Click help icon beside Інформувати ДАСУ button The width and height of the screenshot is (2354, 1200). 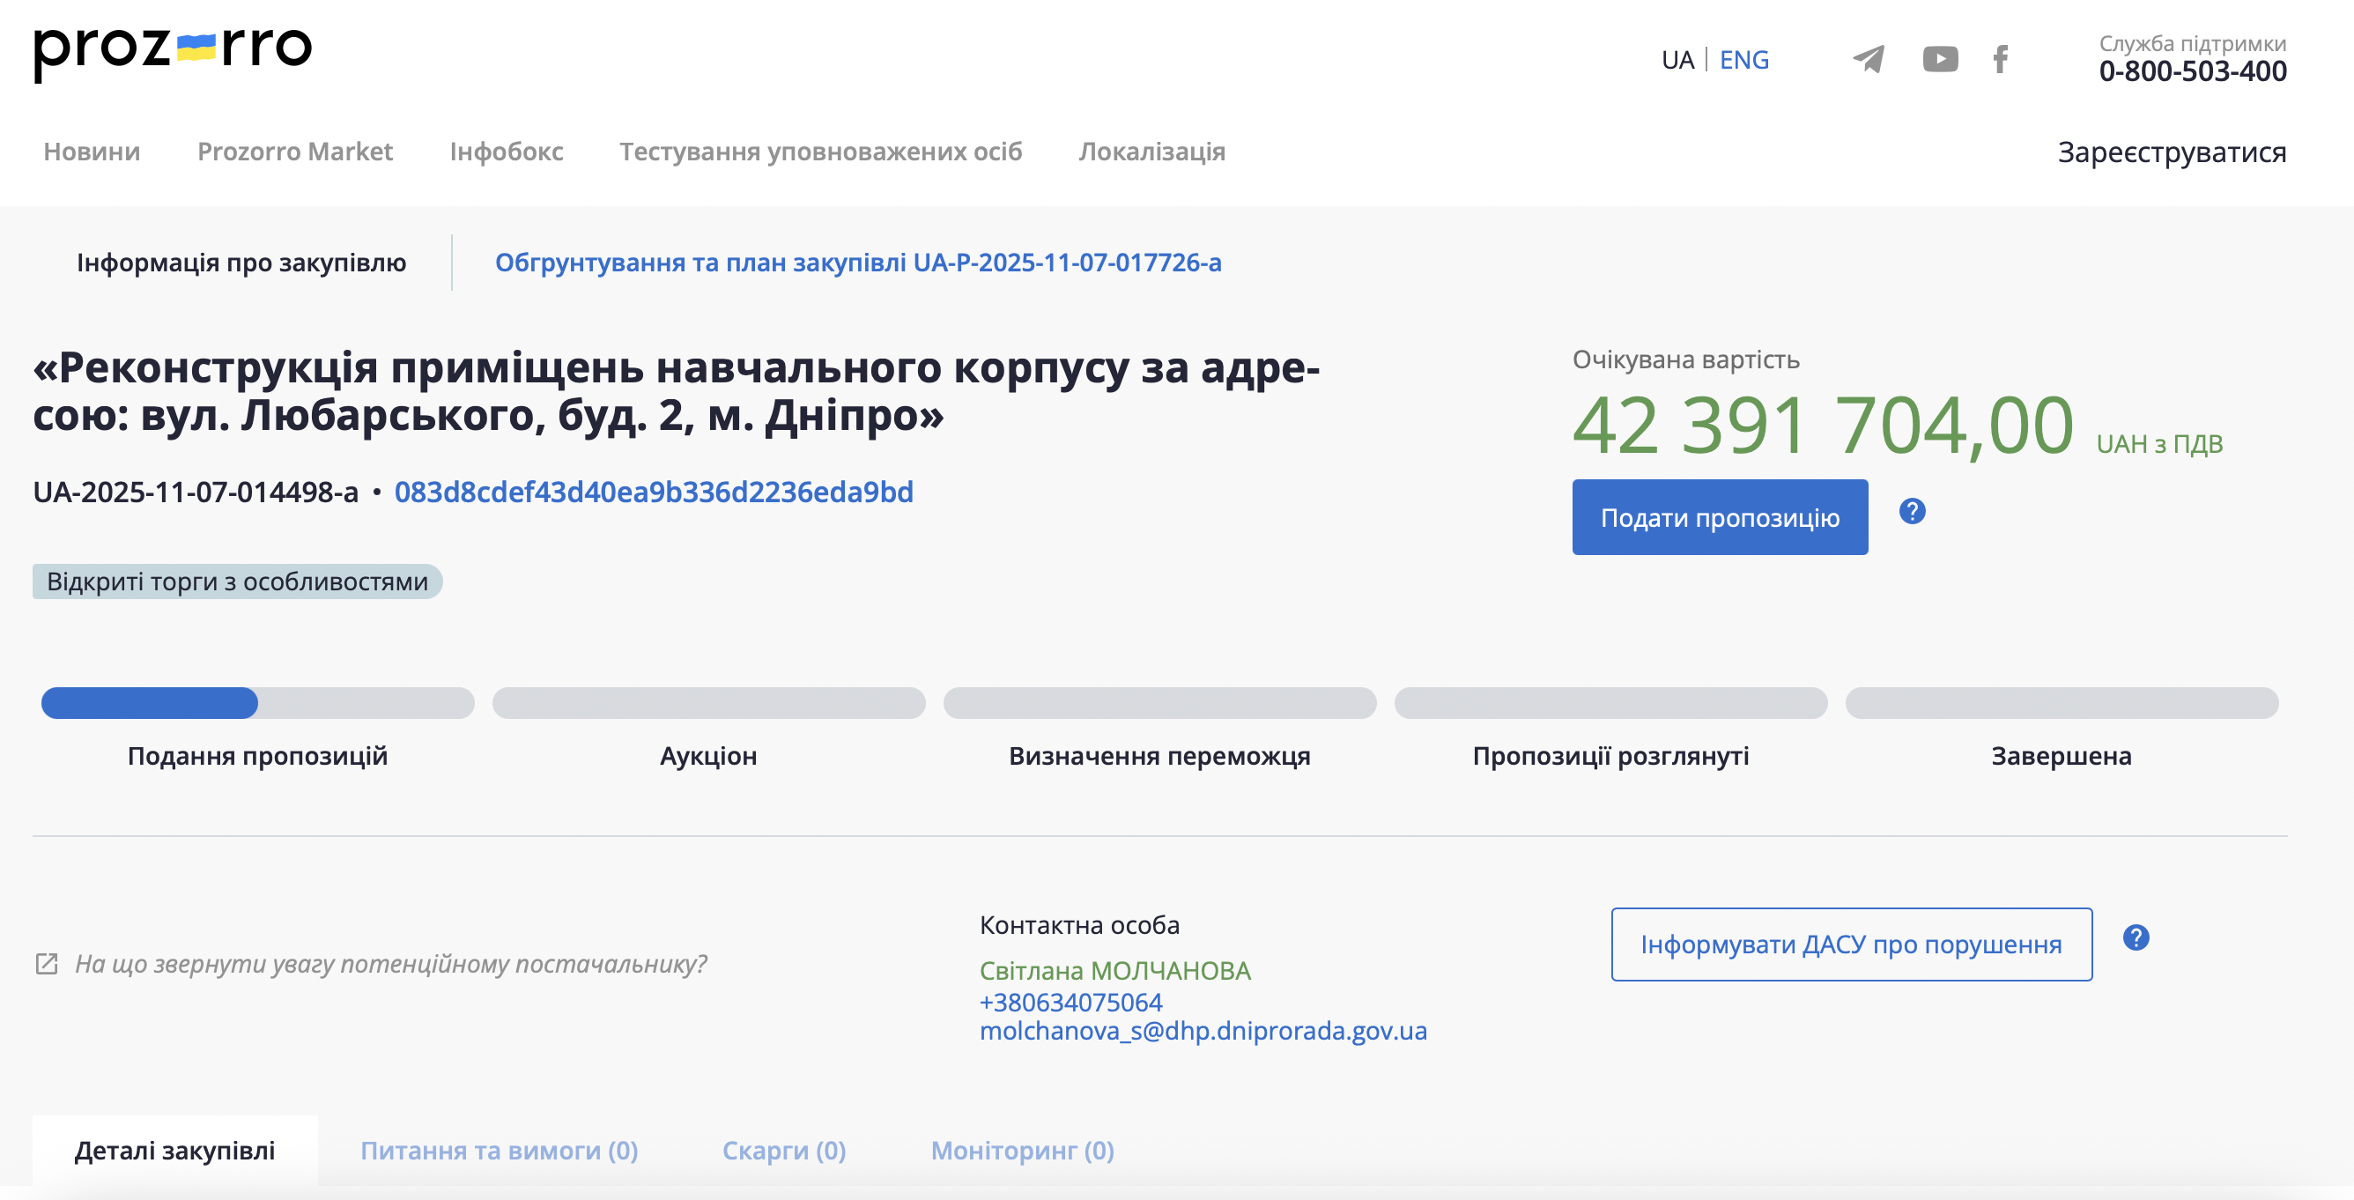pyautogui.click(x=2136, y=937)
